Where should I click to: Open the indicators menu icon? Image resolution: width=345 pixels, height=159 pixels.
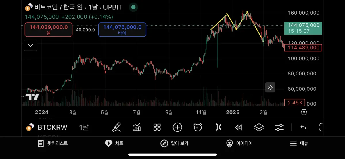tap(137, 127)
